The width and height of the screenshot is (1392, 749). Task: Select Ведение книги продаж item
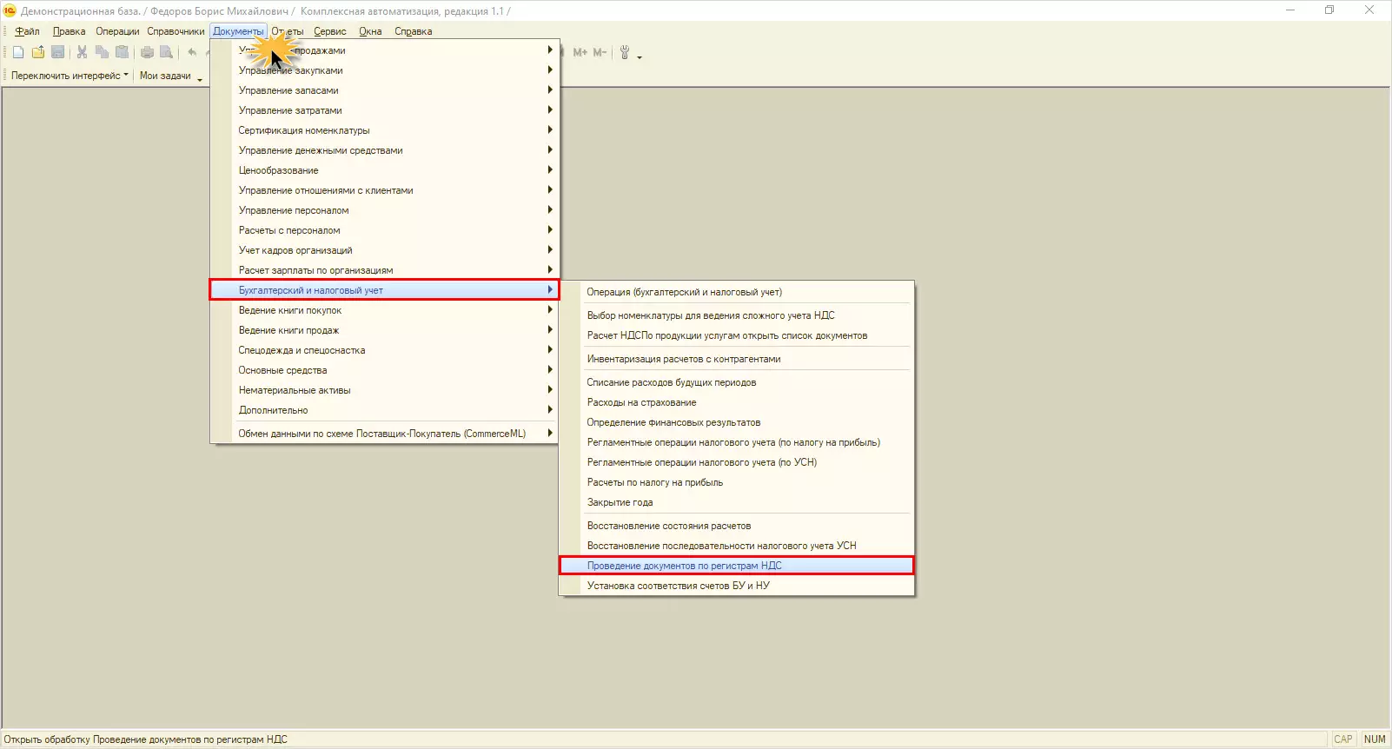tap(385, 330)
